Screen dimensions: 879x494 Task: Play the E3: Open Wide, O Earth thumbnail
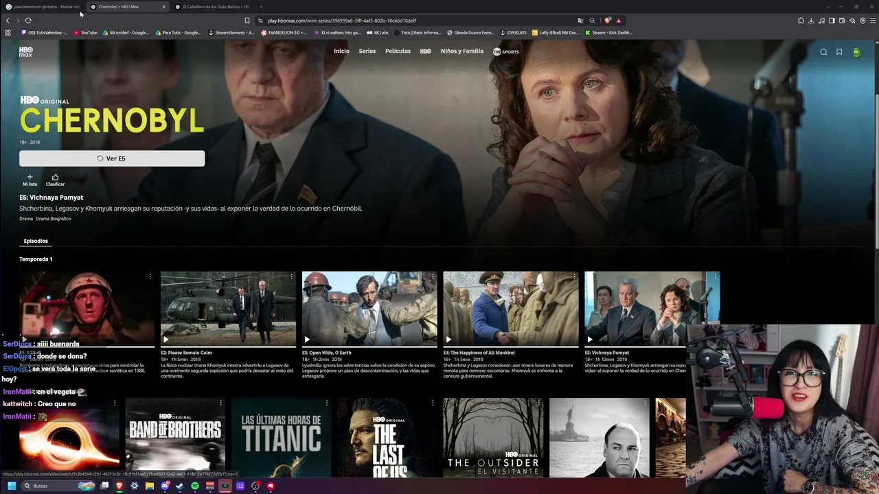coord(369,309)
